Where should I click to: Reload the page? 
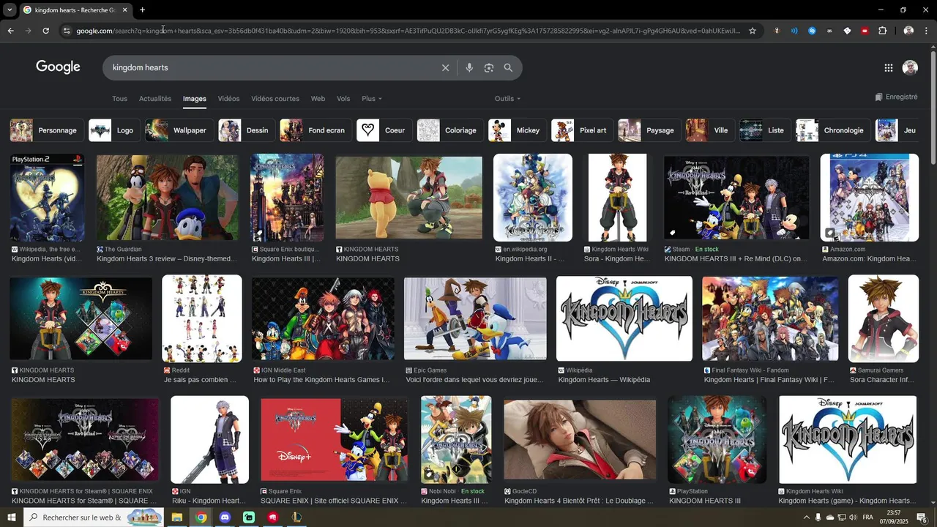pos(45,31)
